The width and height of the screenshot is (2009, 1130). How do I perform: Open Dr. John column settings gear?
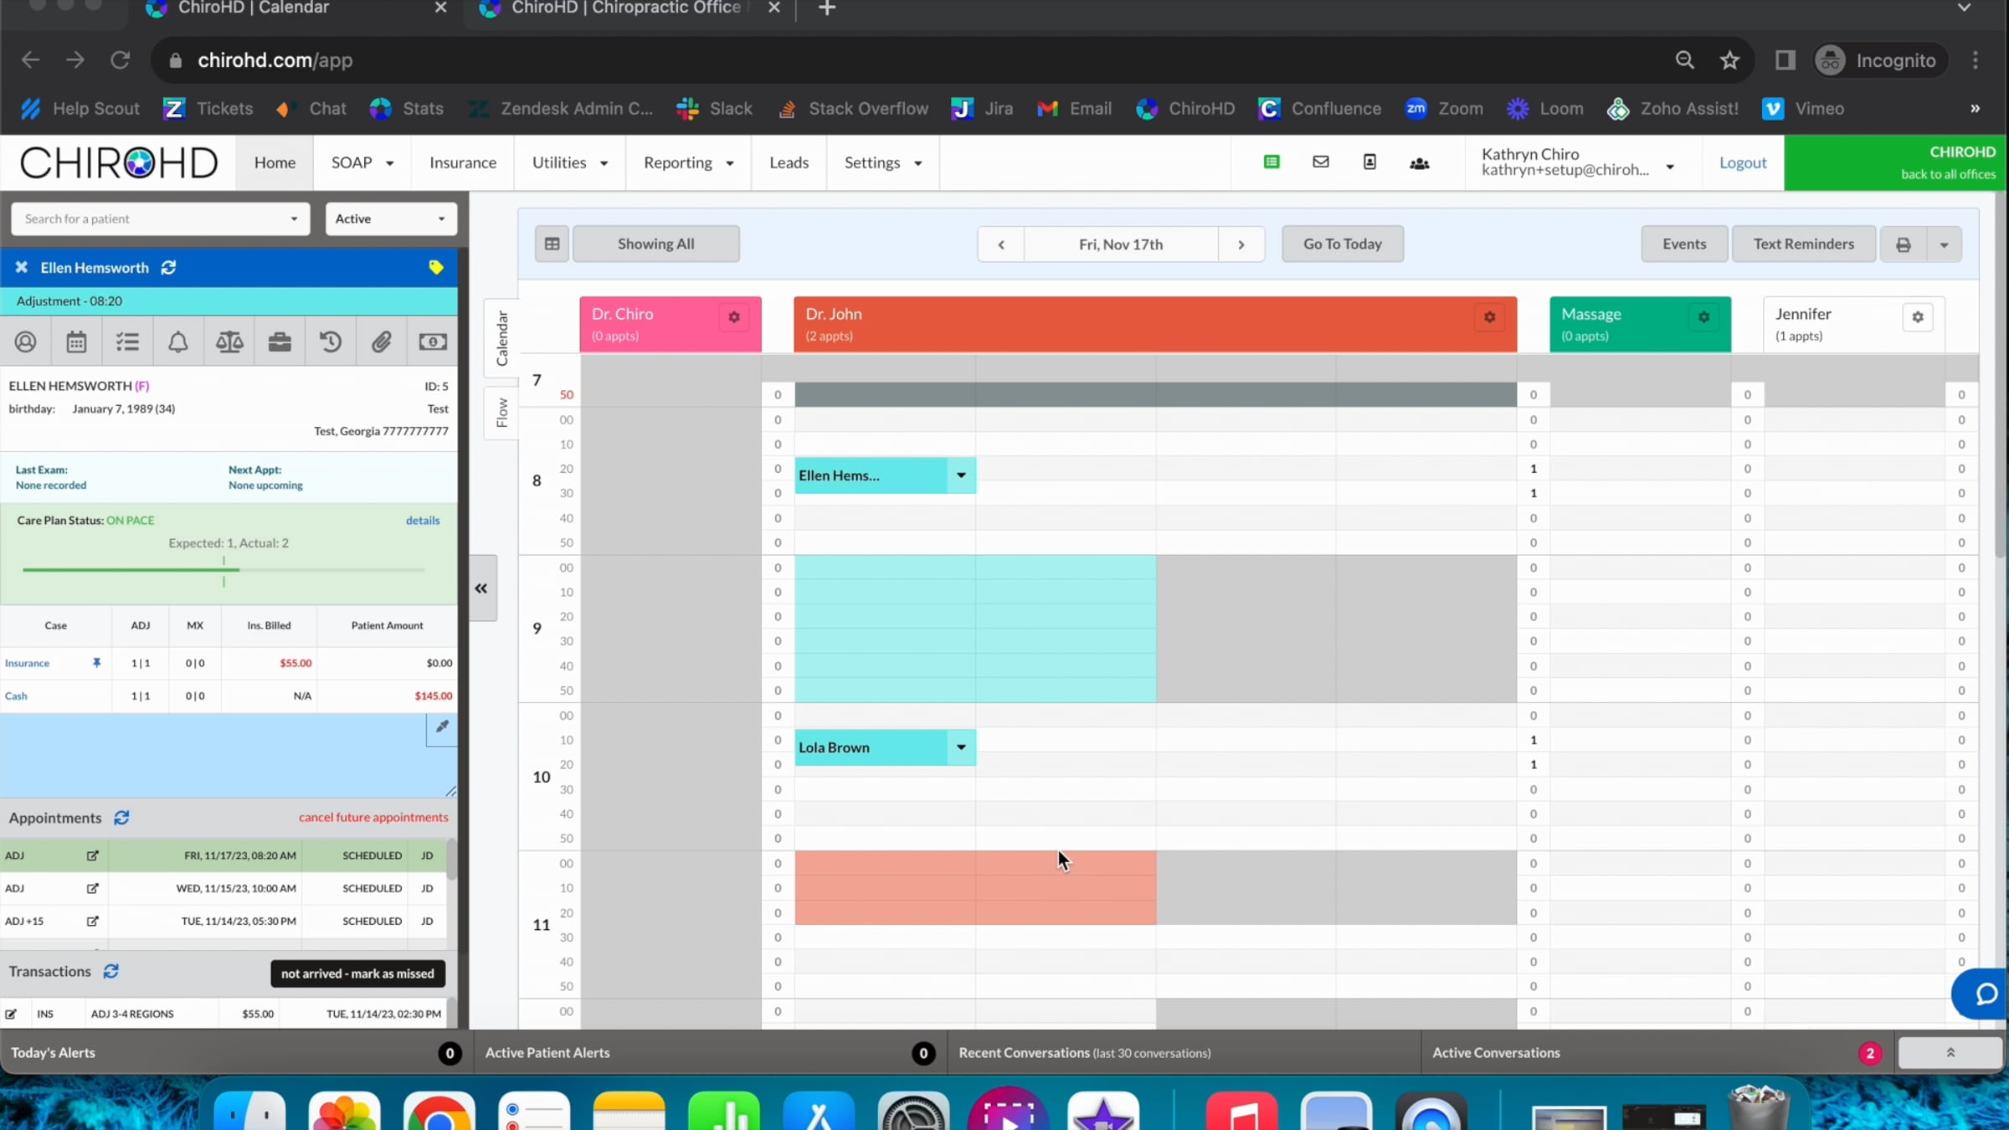(x=1490, y=317)
